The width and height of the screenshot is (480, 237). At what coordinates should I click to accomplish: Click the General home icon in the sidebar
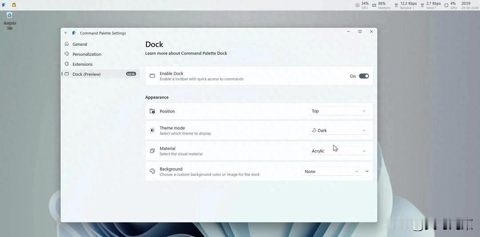pos(67,44)
